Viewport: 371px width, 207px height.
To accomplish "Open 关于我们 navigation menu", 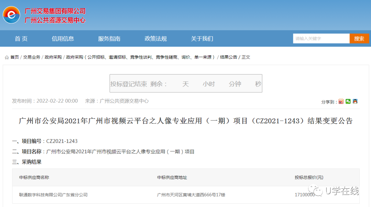I will [x=202, y=38].
